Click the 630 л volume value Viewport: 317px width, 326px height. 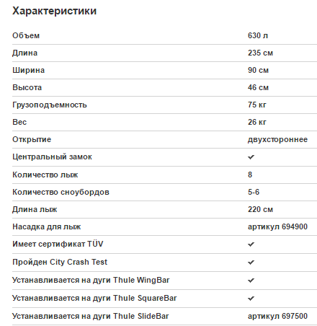click(x=258, y=35)
